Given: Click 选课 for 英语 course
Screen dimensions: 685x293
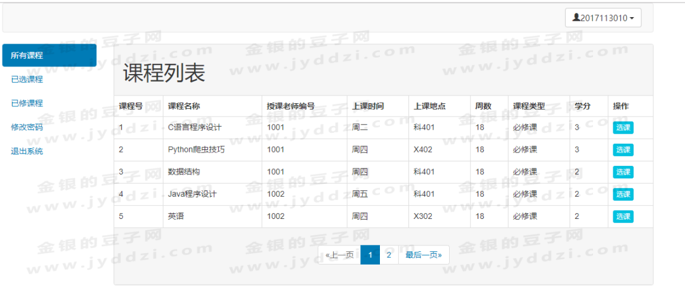Looking at the screenshot, I should pos(623,216).
